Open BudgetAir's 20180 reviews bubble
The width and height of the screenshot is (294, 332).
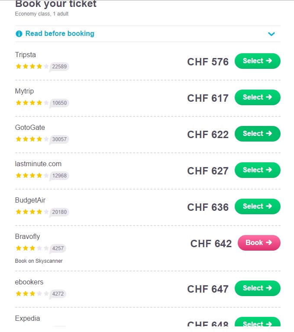[59, 212]
